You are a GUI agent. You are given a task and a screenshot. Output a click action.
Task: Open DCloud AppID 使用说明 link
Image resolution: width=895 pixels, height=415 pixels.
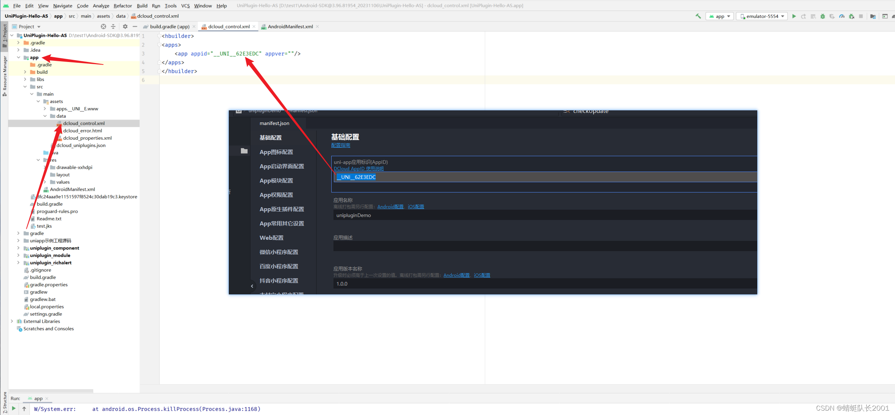click(358, 169)
